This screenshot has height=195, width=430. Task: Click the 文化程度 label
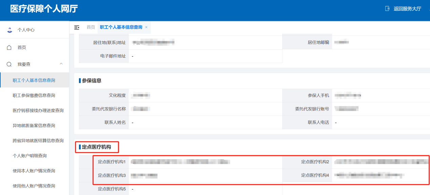pos(117,95)
